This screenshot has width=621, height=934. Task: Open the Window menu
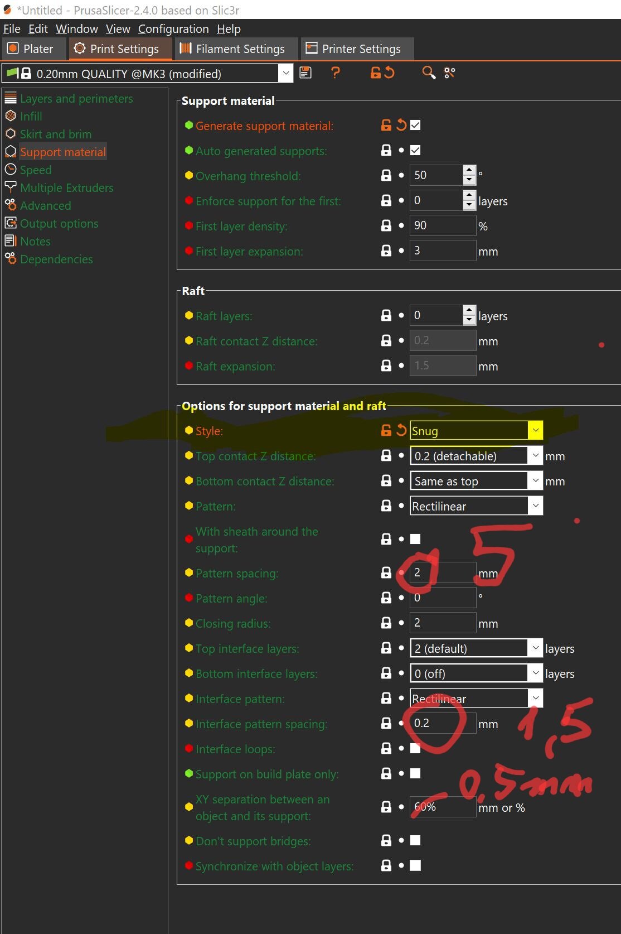coord(77,29)
